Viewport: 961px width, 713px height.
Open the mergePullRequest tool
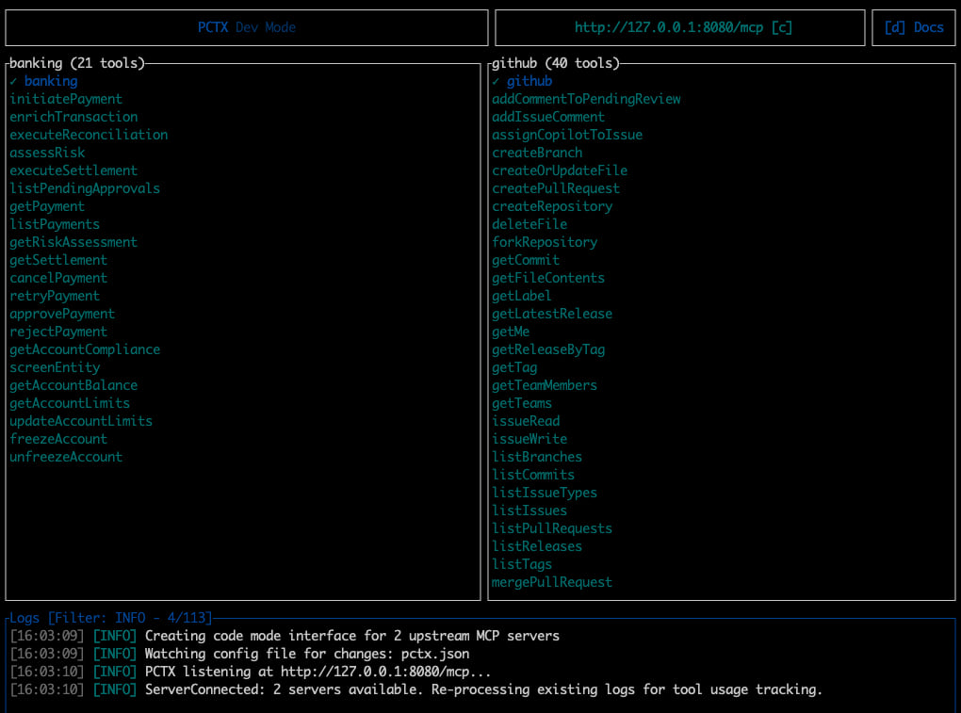coord(552,582)
